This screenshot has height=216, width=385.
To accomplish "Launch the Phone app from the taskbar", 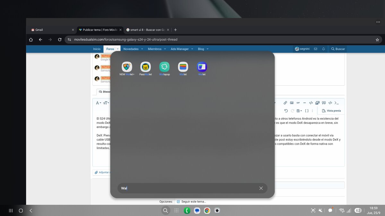I will 187,211.
